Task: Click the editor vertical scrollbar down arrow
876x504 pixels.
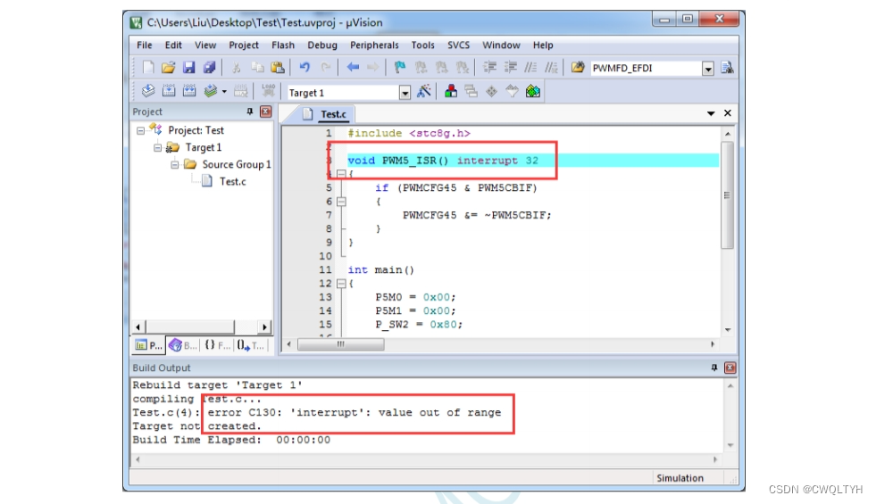Action: click(x=728, y=330)
